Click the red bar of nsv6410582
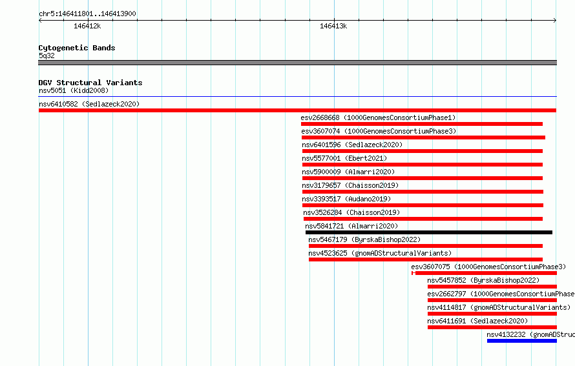Image resolution: width=575 pixels, height=366 pixels. [297, 110]
